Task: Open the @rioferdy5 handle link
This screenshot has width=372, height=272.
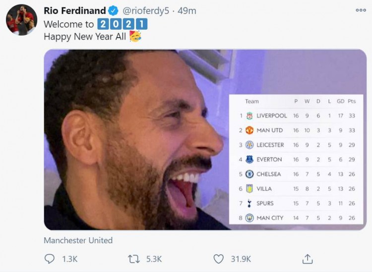Action: 146,11
